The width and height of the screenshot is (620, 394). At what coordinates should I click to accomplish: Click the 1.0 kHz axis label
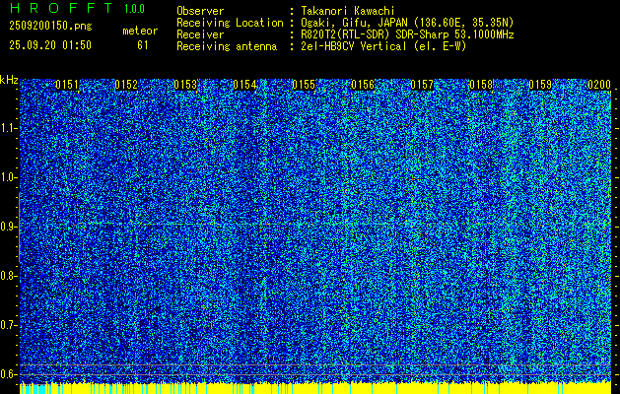(x=7, y=177)
